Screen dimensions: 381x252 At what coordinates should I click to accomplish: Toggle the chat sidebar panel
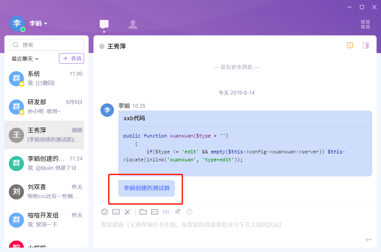[366, 46]
